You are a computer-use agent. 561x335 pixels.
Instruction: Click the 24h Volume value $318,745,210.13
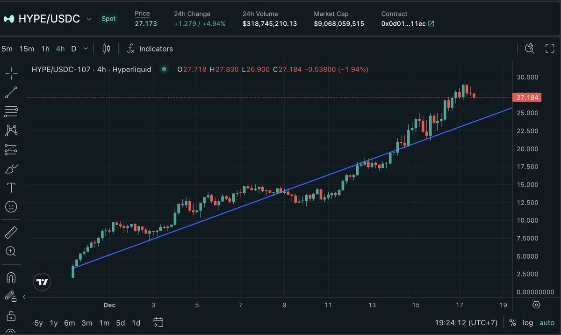click(270, 23)
